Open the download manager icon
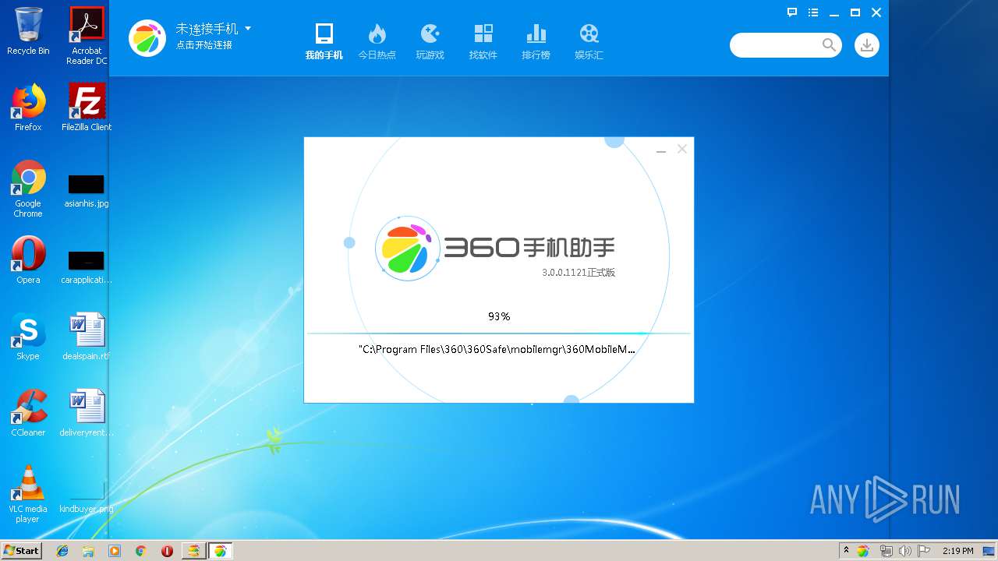Viewport: 998px width, 561px height. (x=866, y=45)
